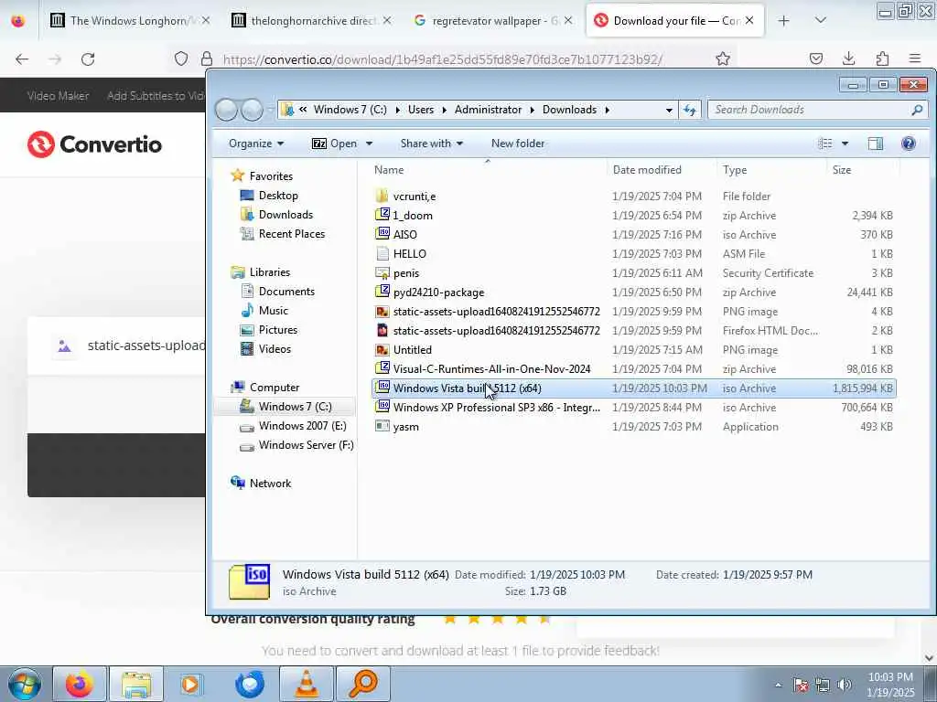The image size is (937, 702).
Task: Select Visual-C-Runtimes-All-in-One-Nov-2024 zip icon
Action: tap(382, 369)
